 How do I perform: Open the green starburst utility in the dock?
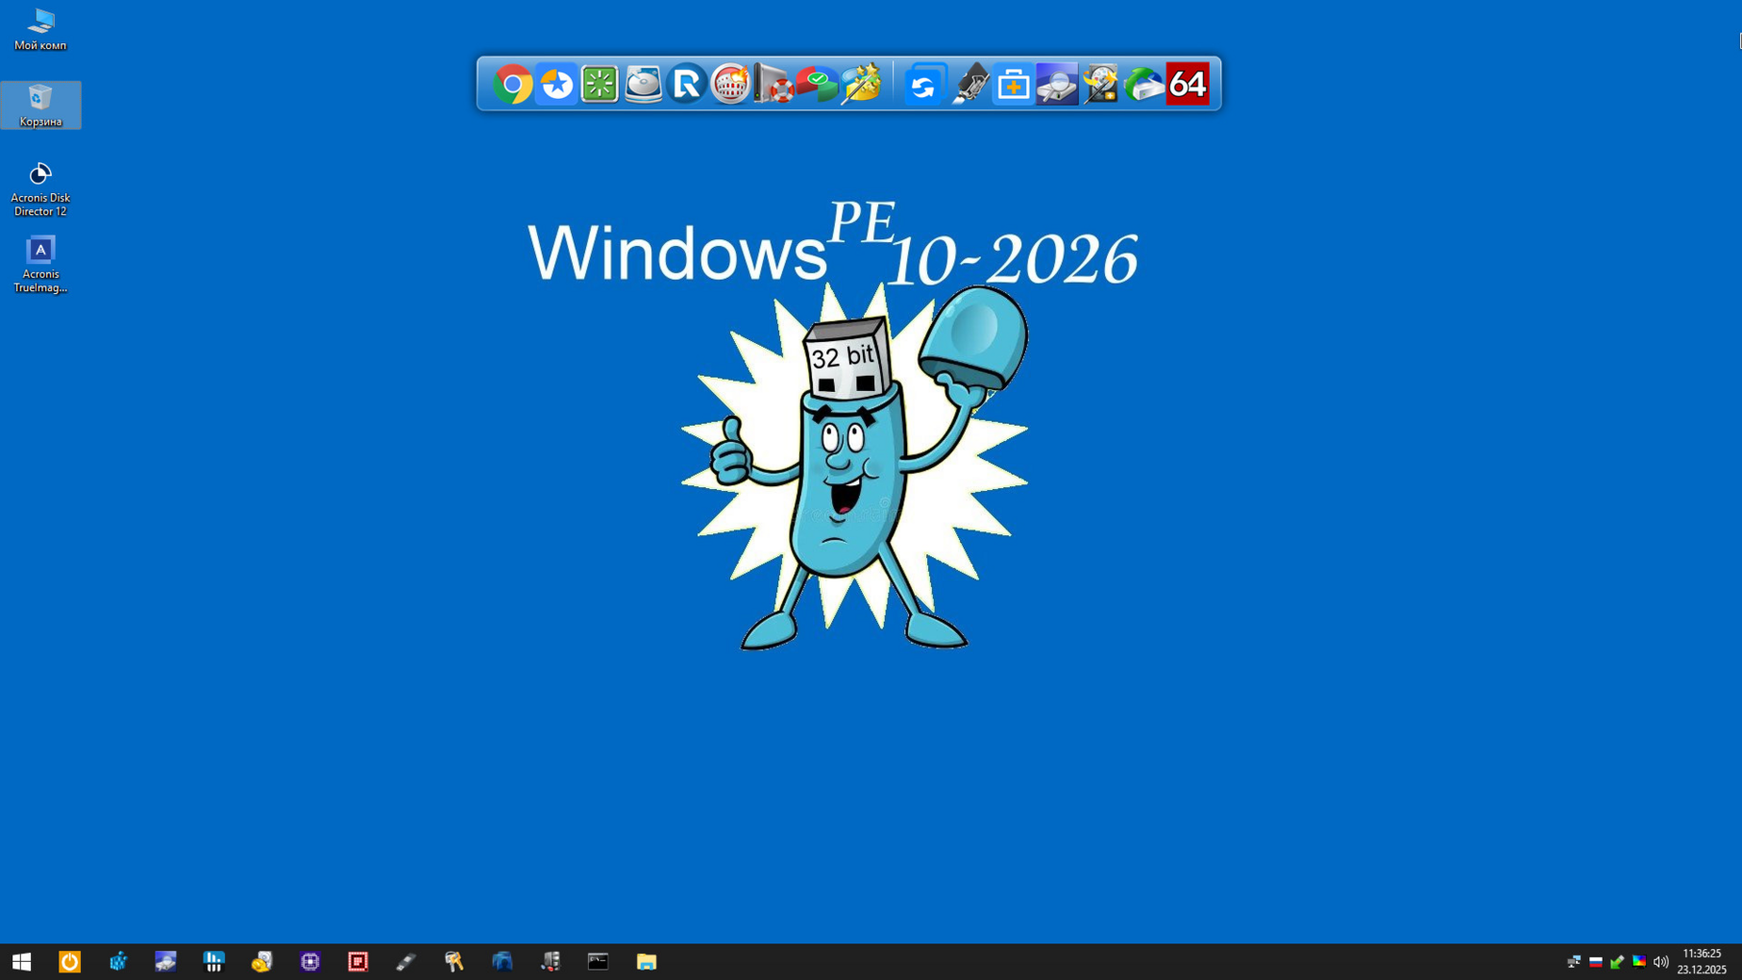[x=600, y=85]
